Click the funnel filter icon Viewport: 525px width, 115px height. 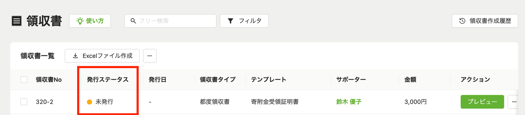click(230, 21)
